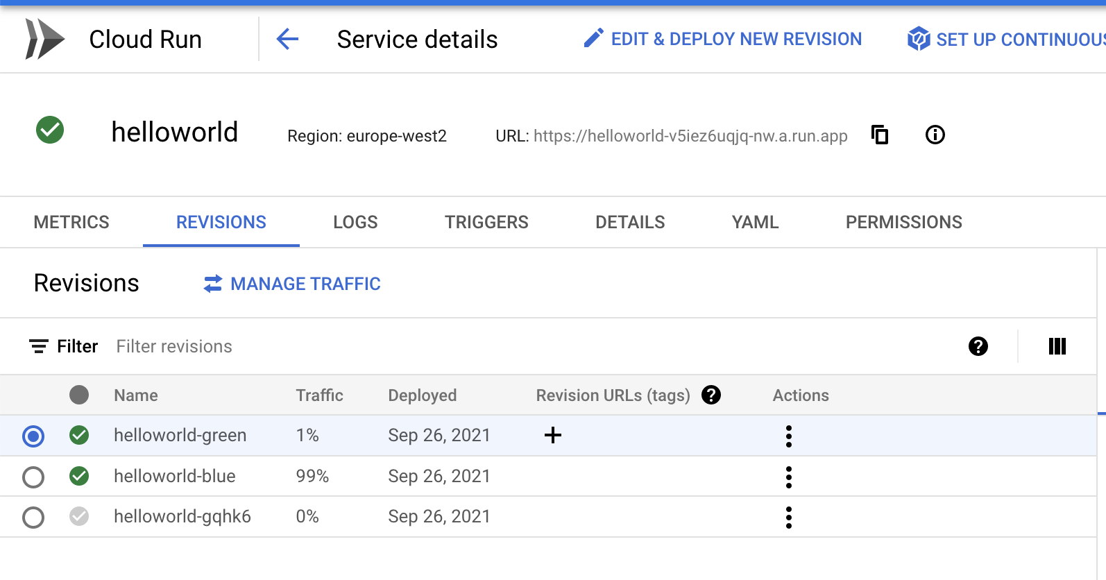This screenshot has height=580, width=1106.
Task: Click the Traffic column header
Action: (x=319, y=395)
